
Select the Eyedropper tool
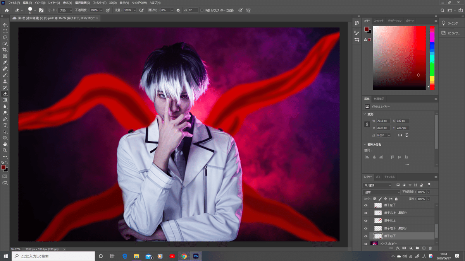5,62
